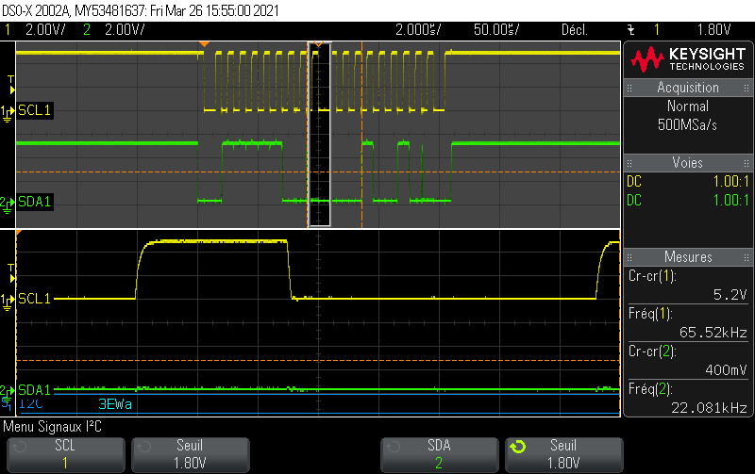Open the Mesures panel header
This screenshot has width=755, height=474.
point(688,256)
